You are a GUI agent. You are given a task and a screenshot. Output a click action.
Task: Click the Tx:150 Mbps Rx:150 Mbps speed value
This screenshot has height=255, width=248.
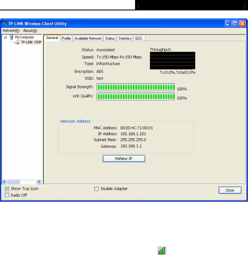(119, 57)
